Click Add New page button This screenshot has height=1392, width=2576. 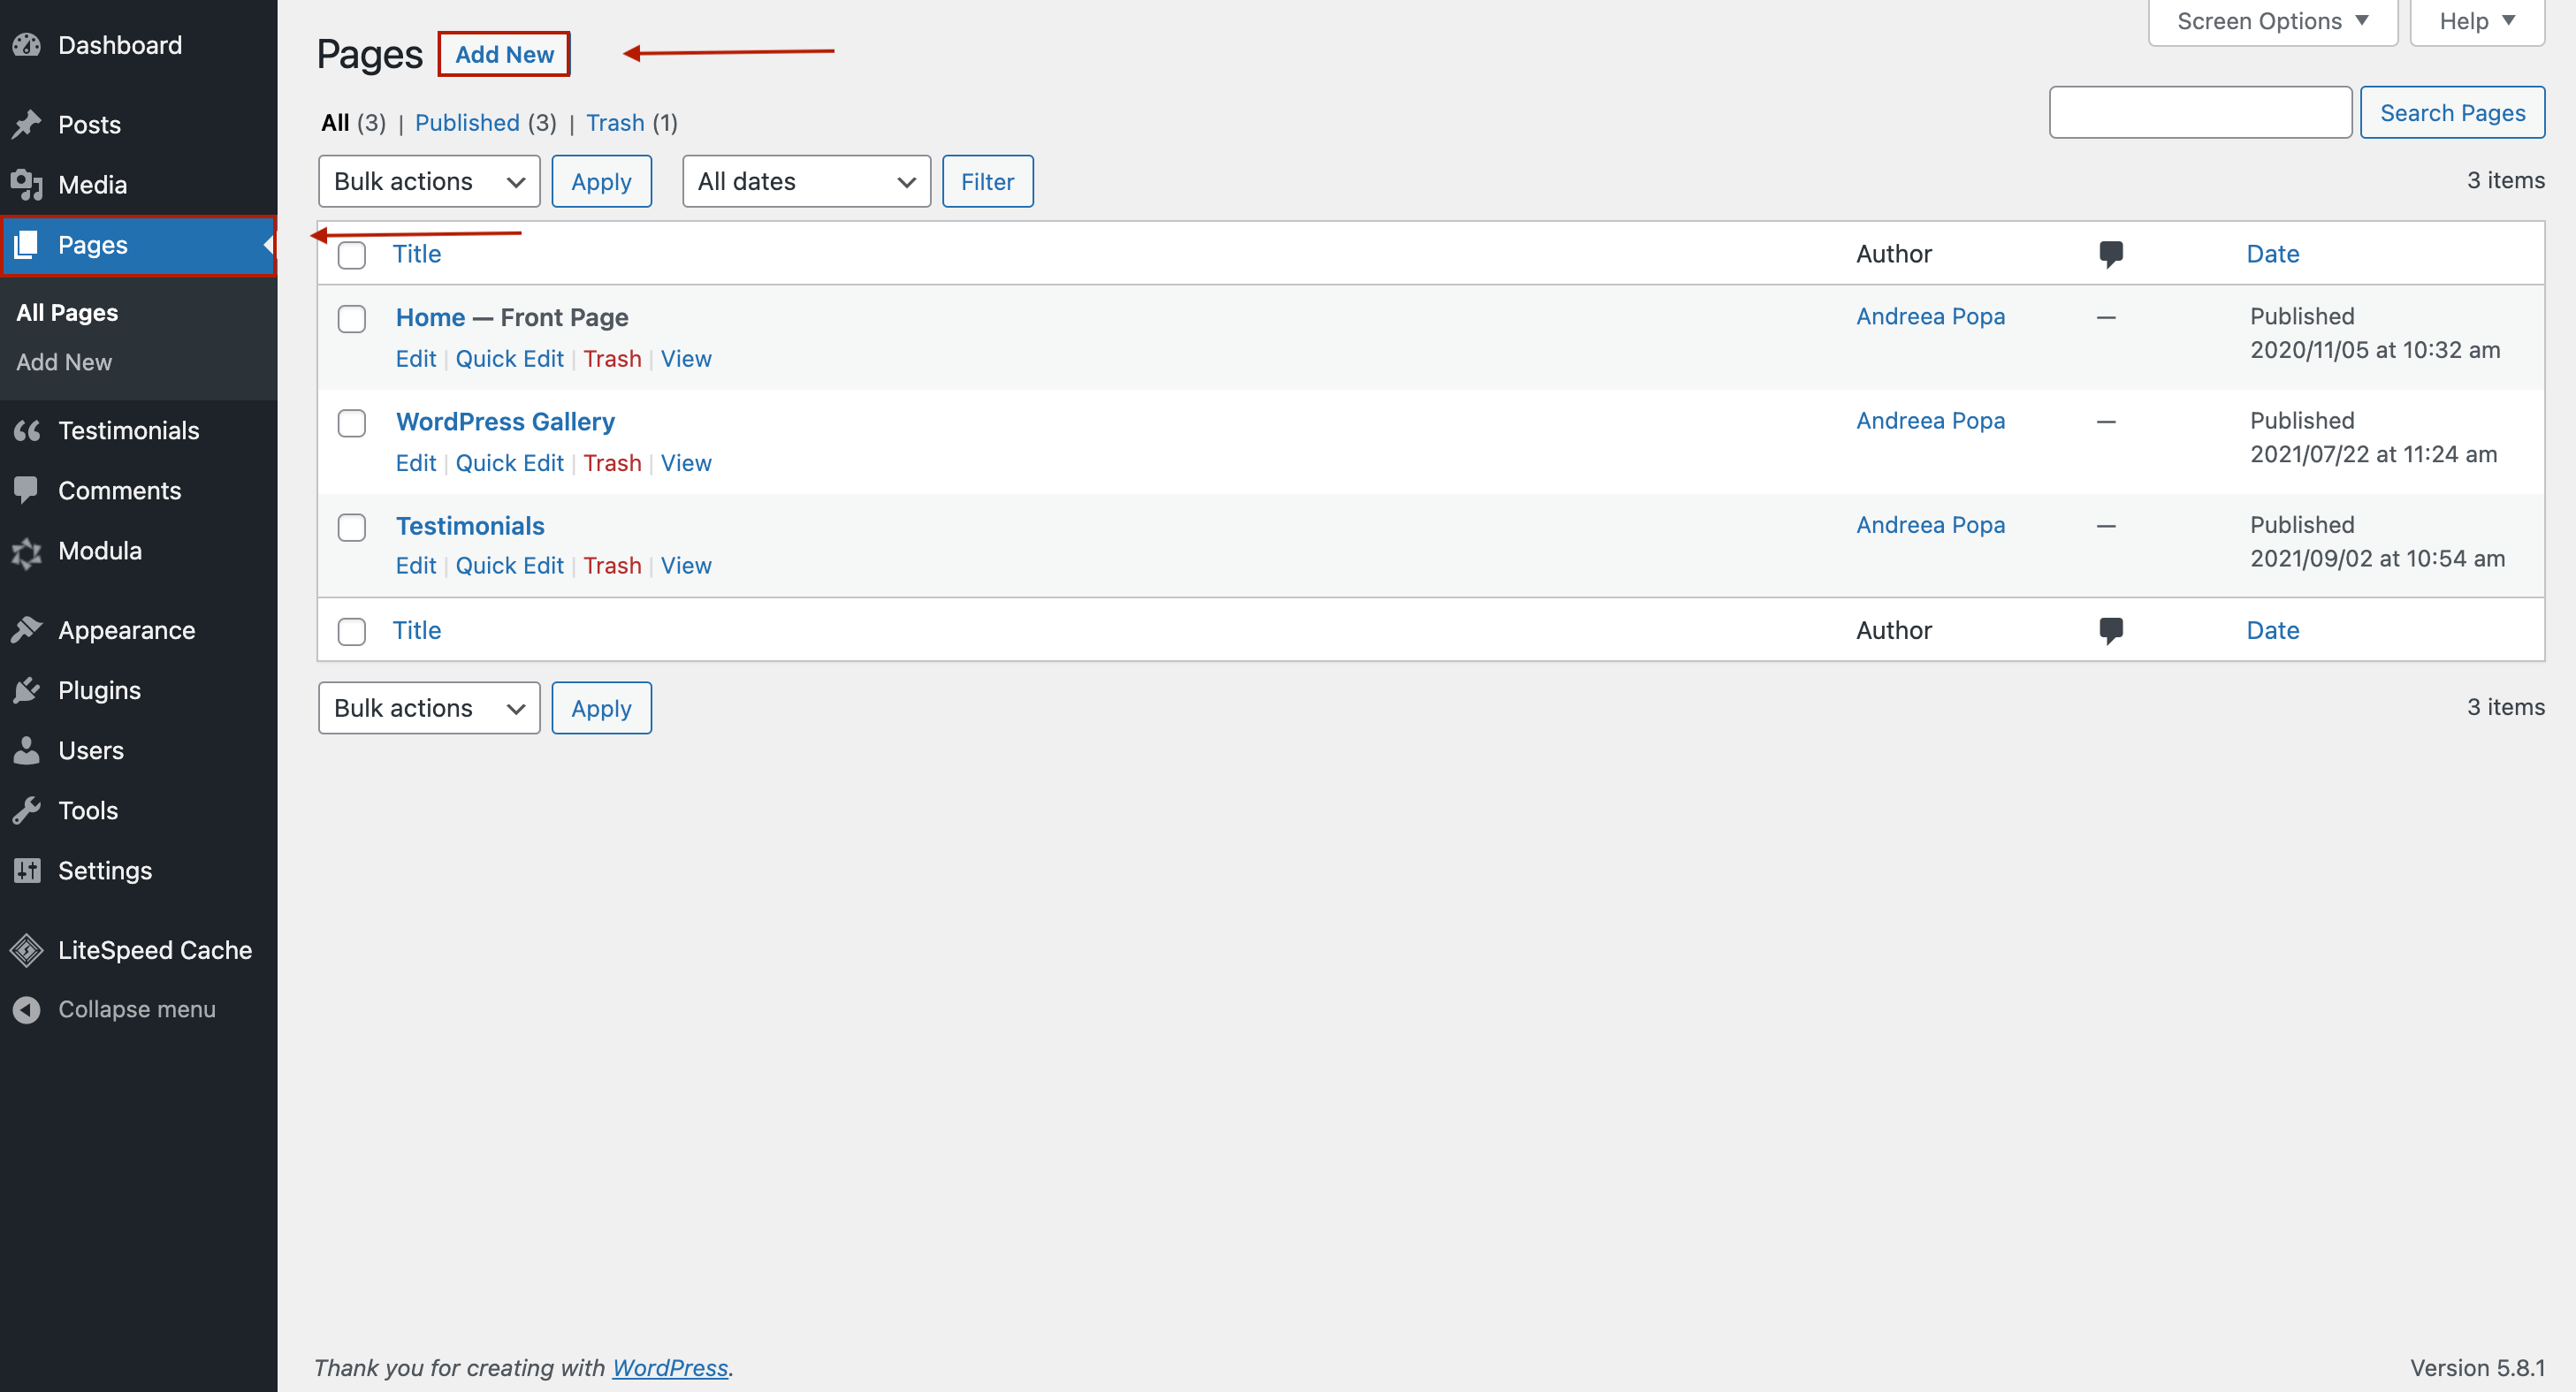point(504,51)
